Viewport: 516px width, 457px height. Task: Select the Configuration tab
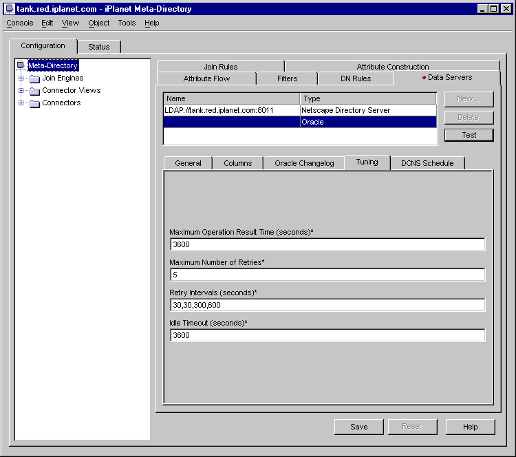tap(43, 45)
